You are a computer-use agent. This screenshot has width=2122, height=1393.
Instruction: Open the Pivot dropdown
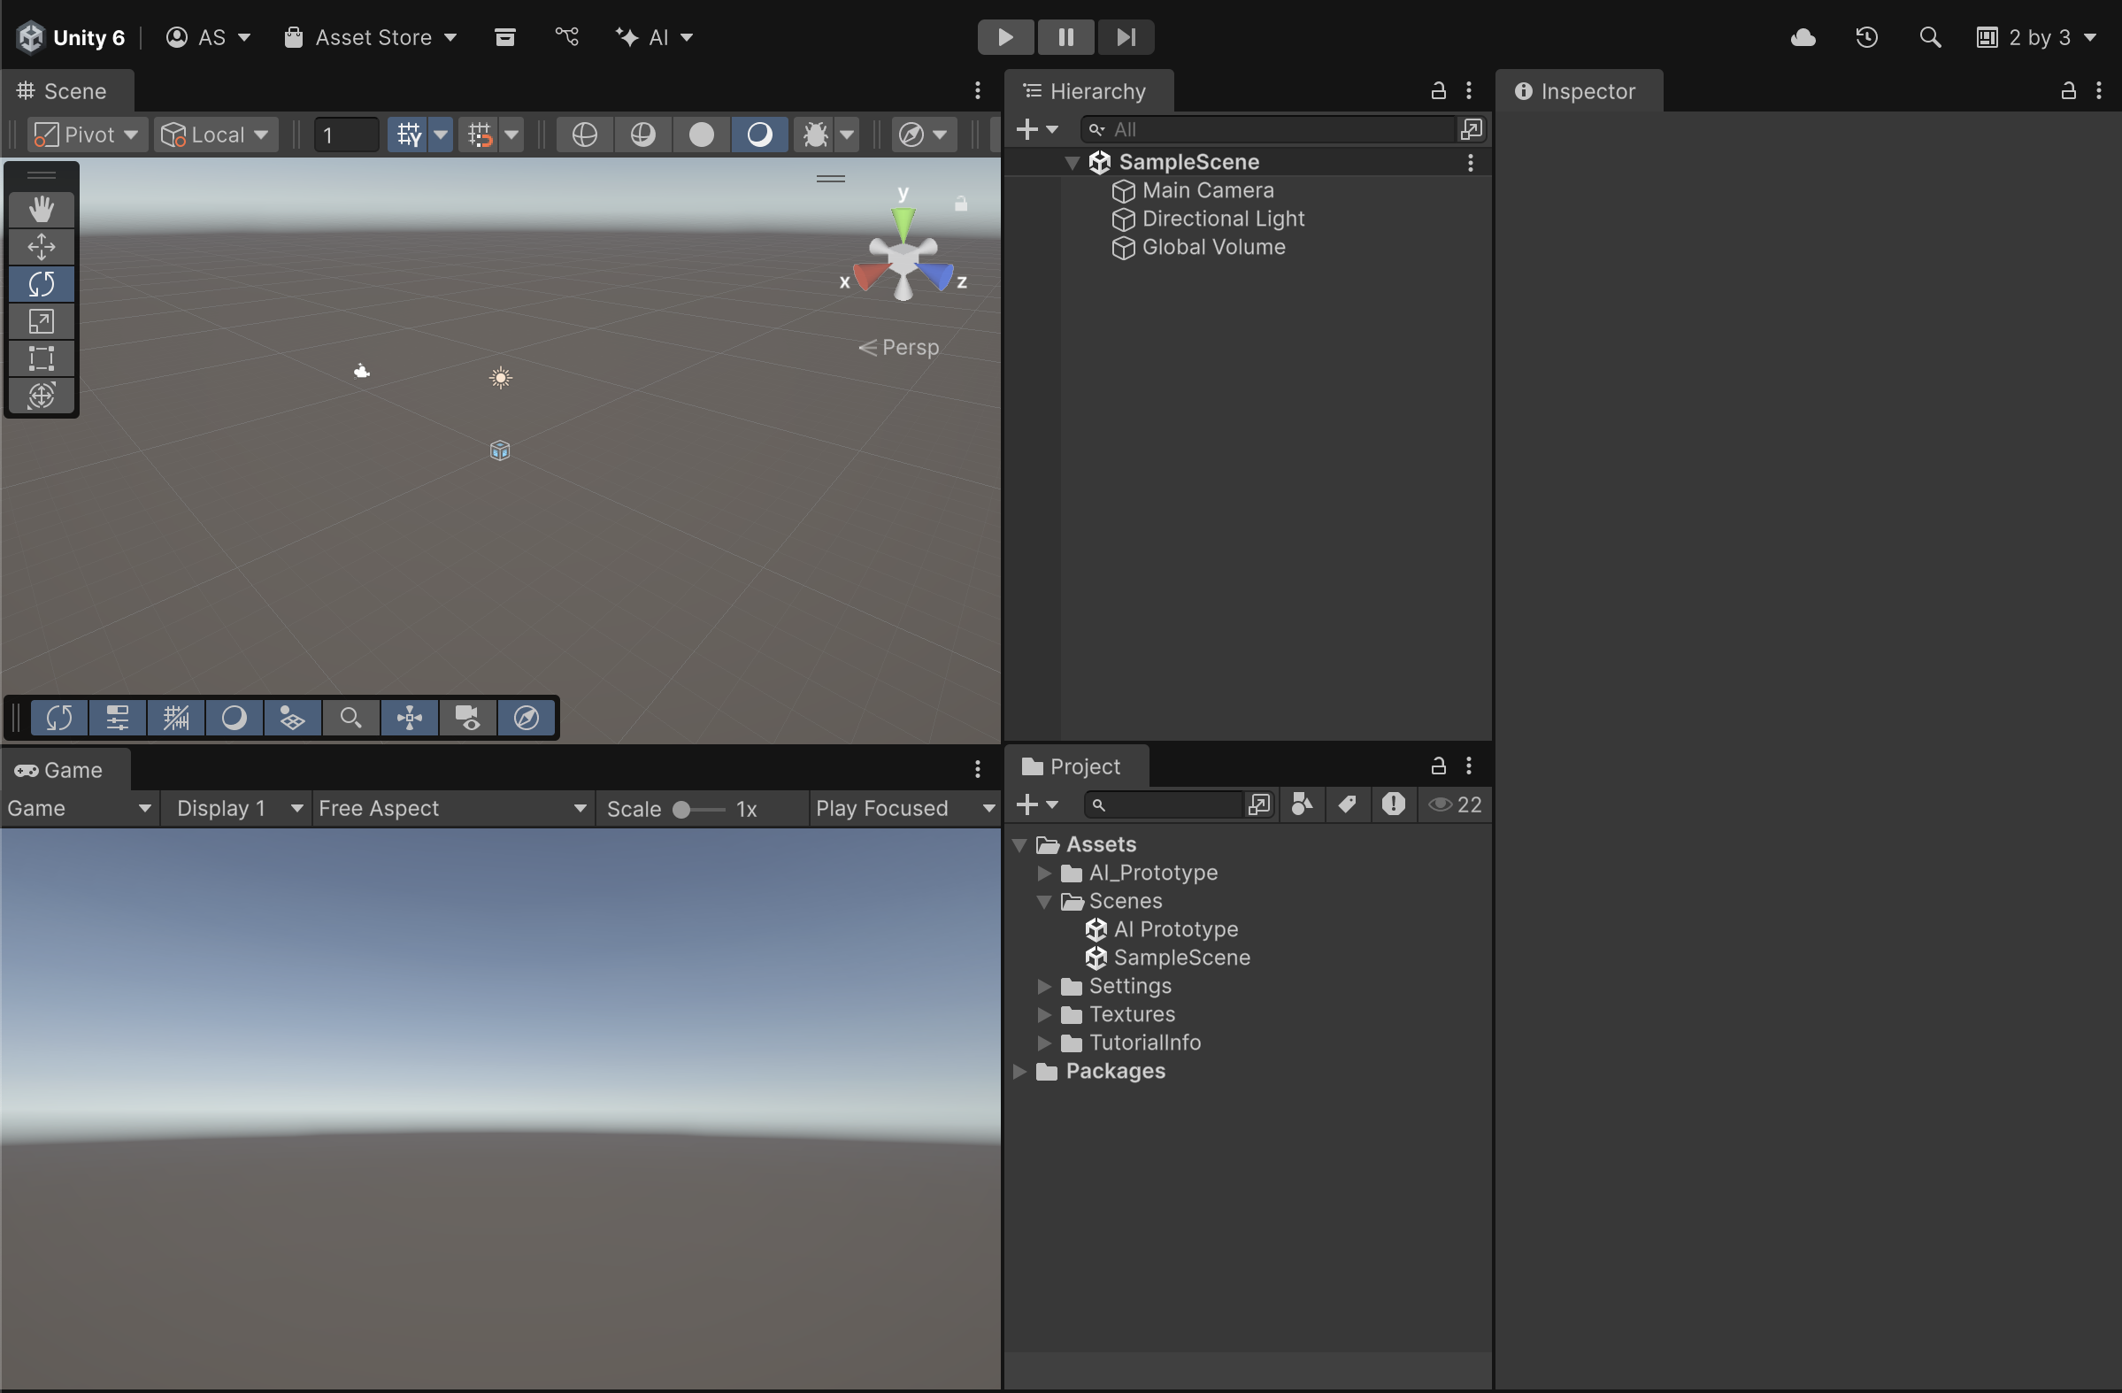tap(87, 135)
